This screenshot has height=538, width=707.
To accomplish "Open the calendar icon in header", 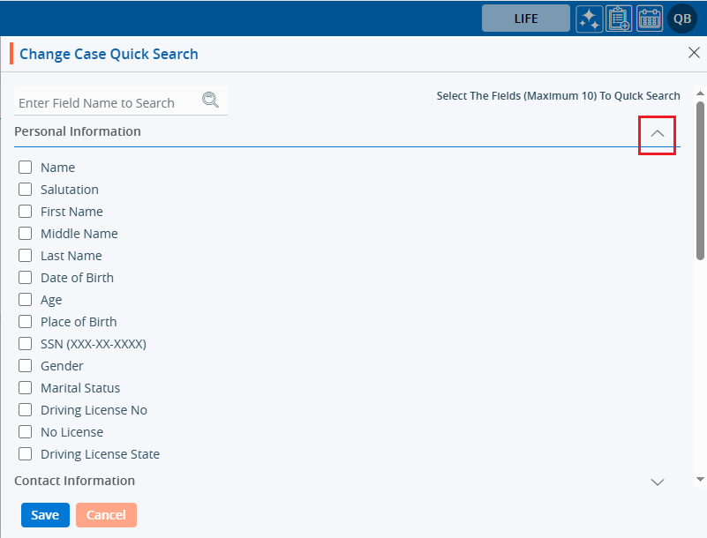I will pos(650,19).
